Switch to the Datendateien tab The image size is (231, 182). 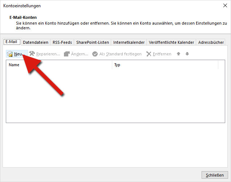tap(35, 42)
